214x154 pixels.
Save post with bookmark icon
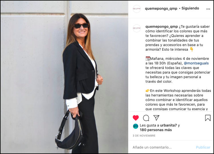tap(208, 118)
